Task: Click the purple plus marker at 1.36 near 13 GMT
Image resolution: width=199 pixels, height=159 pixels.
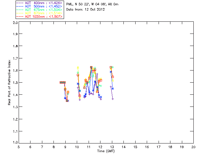Action: (113, 99)
